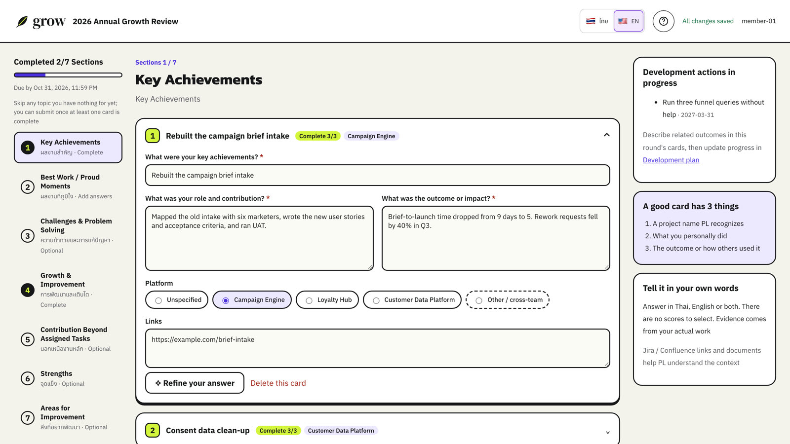
Task: Click Delete this card
Action: [x=278, y=383]
